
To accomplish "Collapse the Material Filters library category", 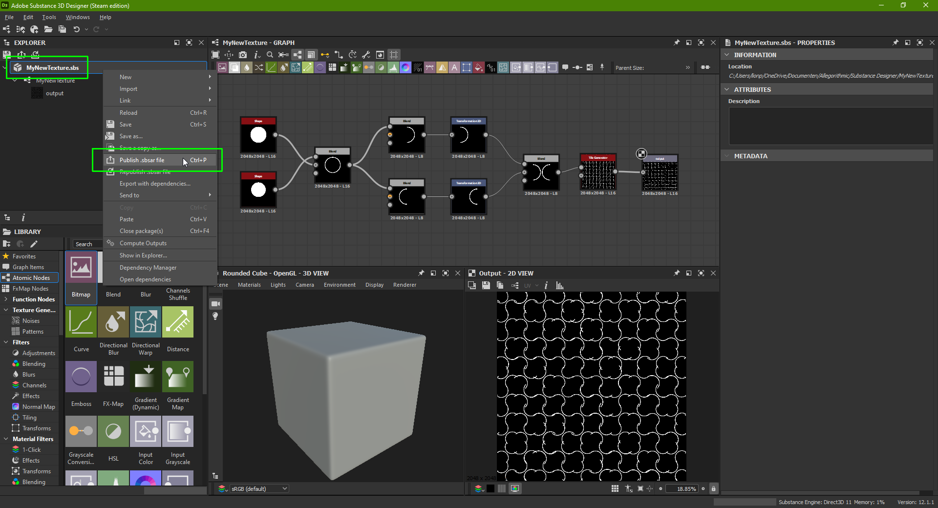I will tap(6, 439).
